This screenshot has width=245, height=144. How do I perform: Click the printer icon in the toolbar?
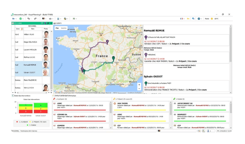[x=50, y=19]
